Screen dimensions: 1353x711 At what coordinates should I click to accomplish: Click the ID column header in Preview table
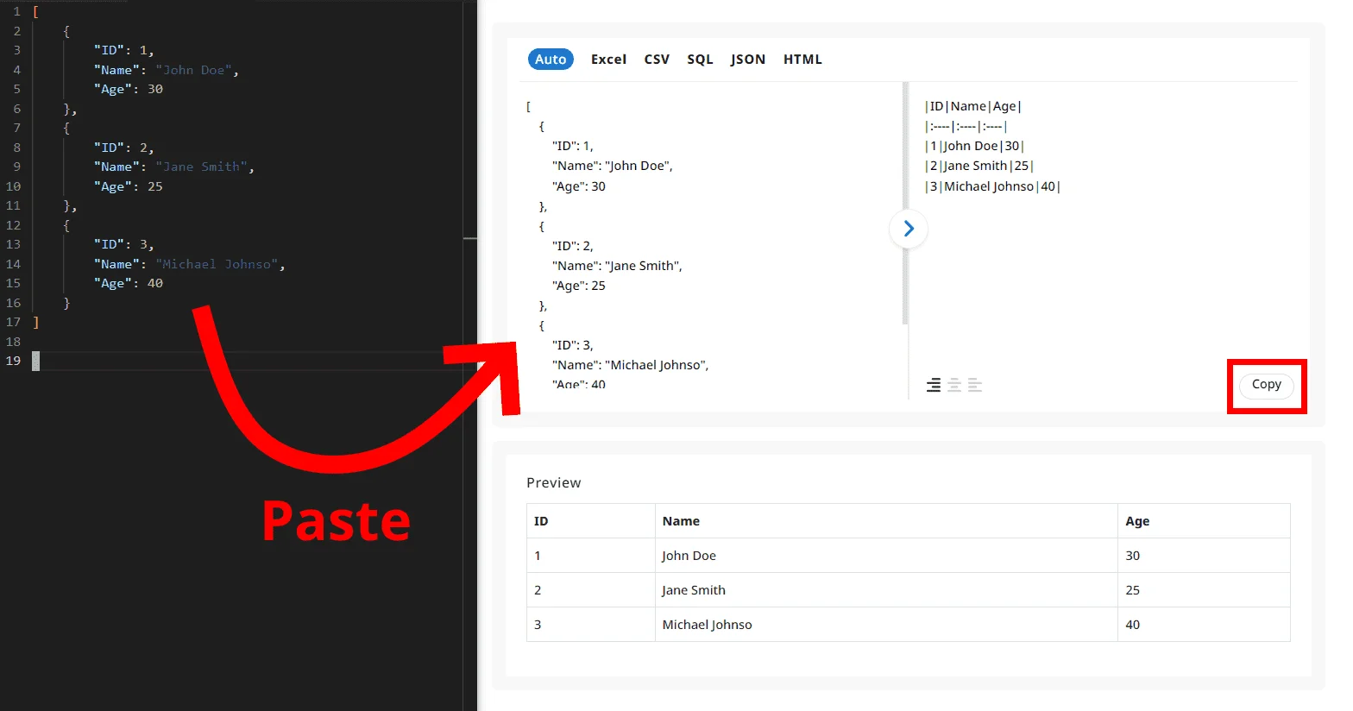tap(590, 521)
